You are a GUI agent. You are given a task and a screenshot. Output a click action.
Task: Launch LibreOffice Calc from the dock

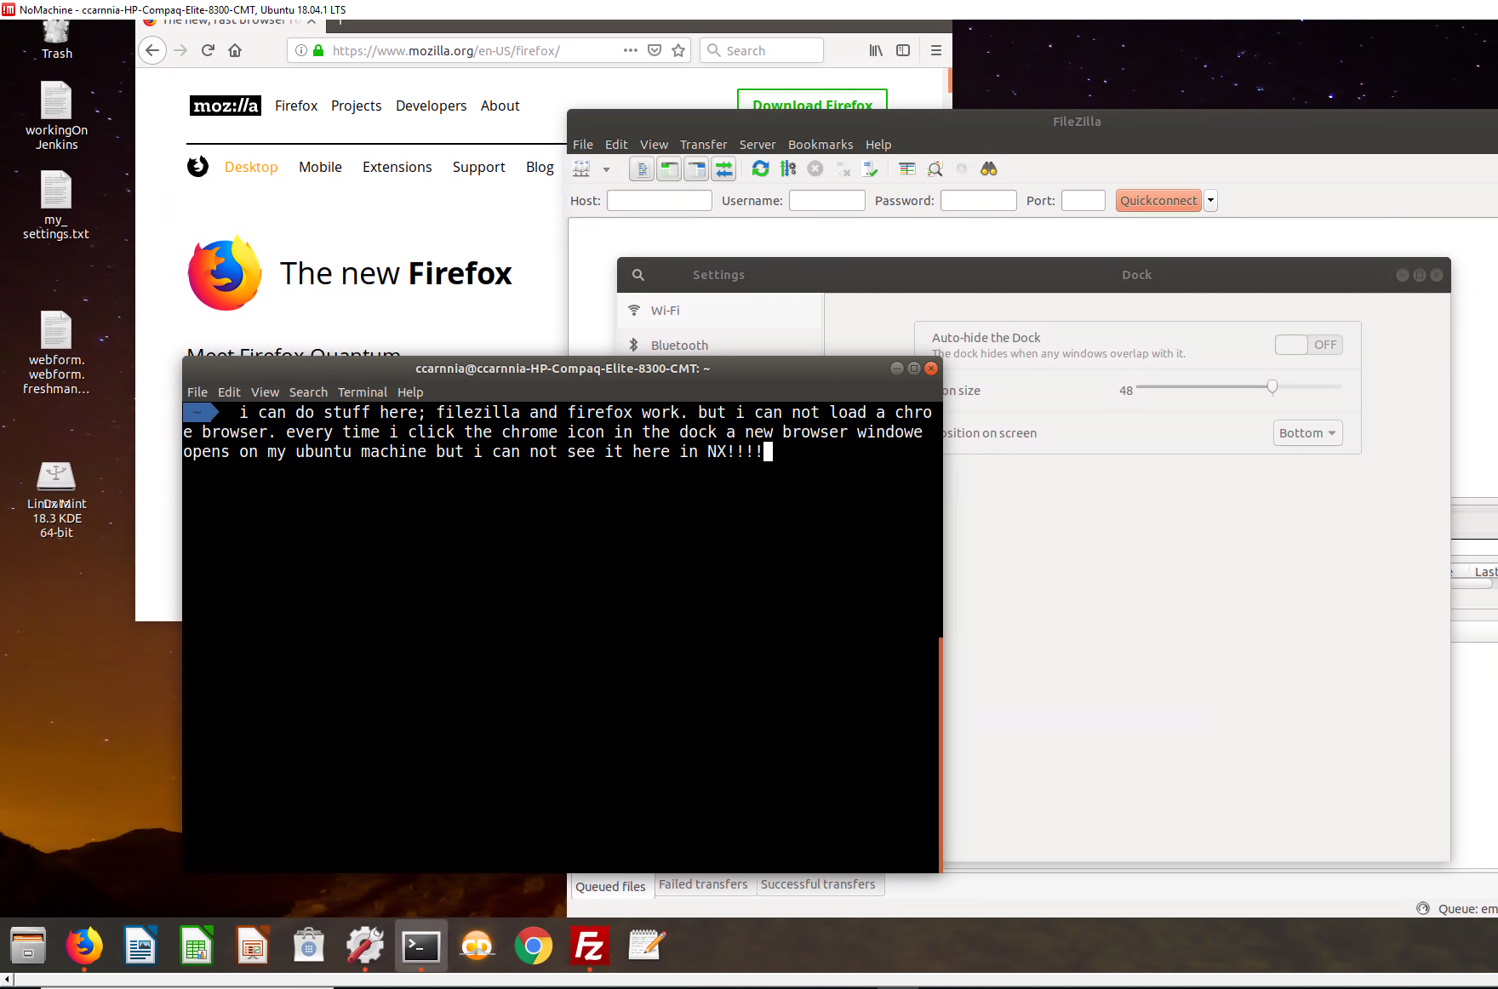click(197, 946)
